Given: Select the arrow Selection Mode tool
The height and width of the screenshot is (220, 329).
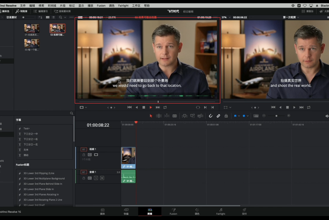Looking at the screenshot, I should click(x=151, y=116).
